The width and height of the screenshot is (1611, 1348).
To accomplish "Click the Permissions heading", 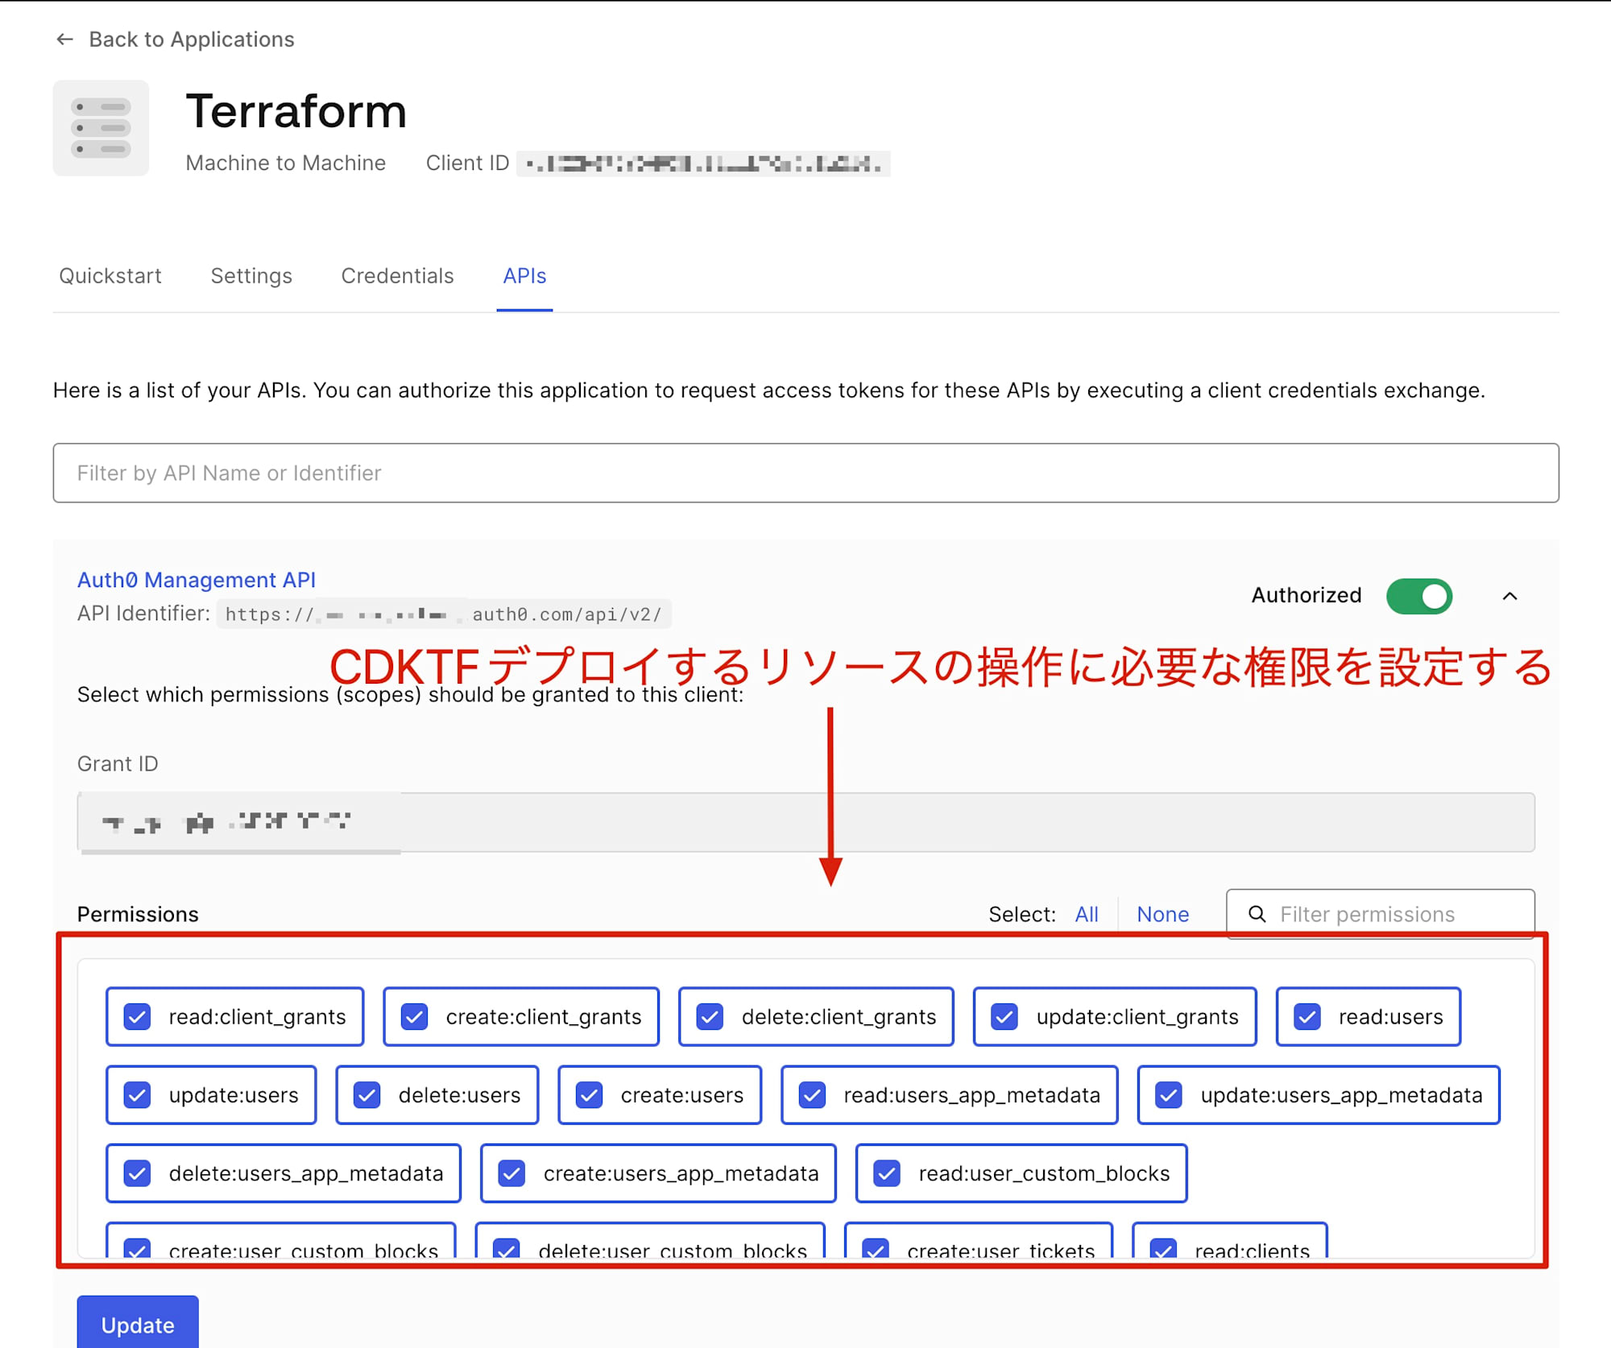I will pyautogui.click(x=138, y=914).
